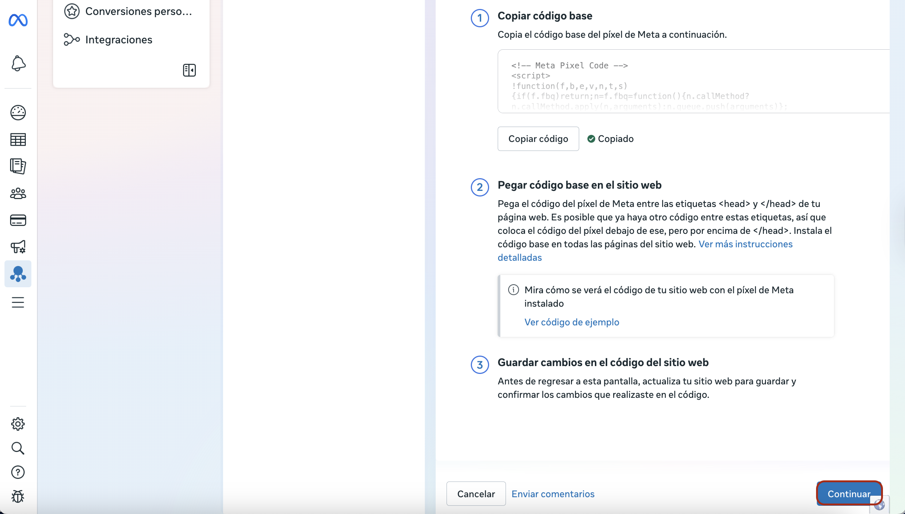Click the bug report icon
905x514 pixels.
click(18, 496)
